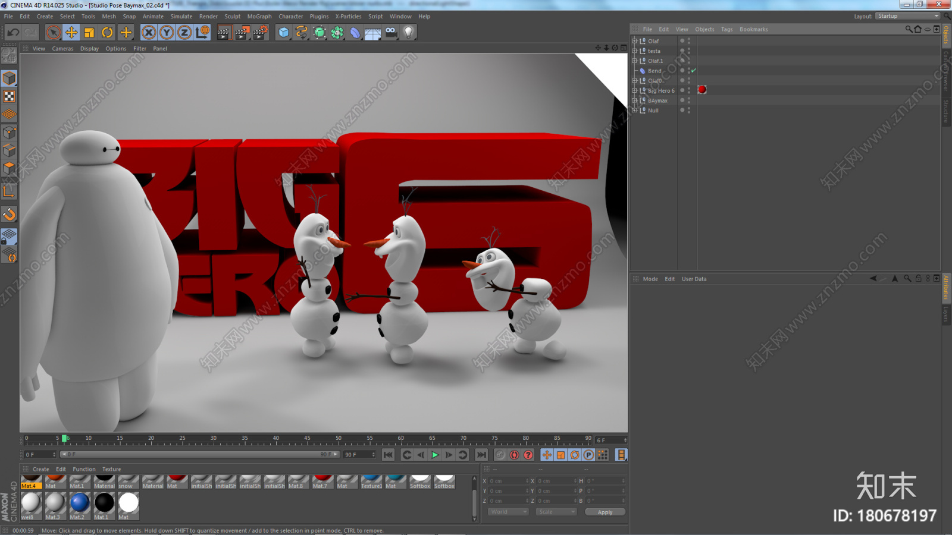The image size is (952, 535).
Task: Expand the Olaf.1 object hierarchy
Action: 634,61
